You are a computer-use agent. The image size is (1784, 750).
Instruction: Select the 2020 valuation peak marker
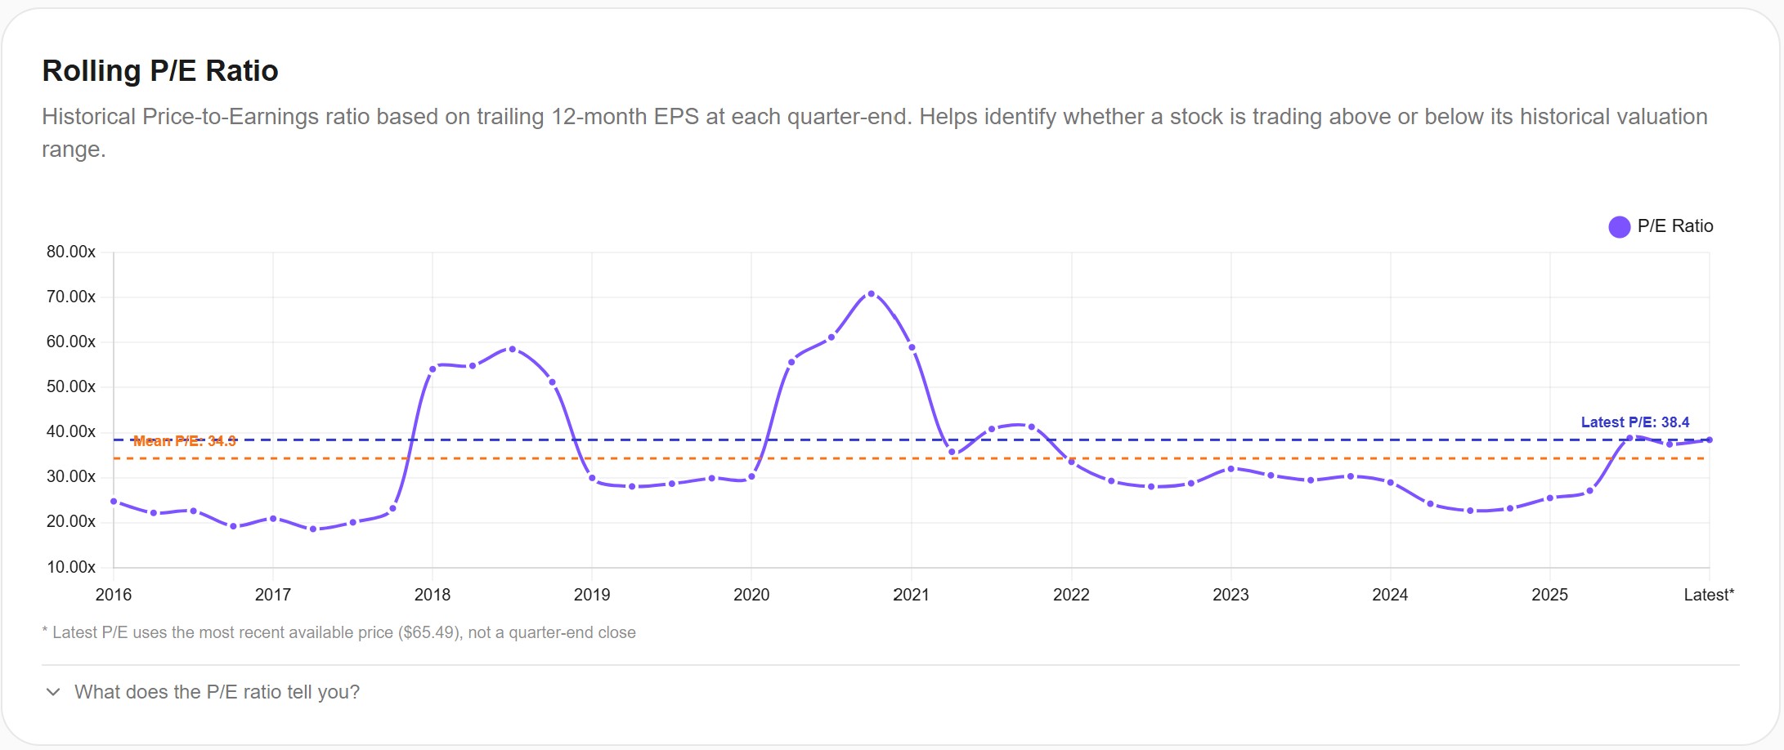(x=831, y=336)
